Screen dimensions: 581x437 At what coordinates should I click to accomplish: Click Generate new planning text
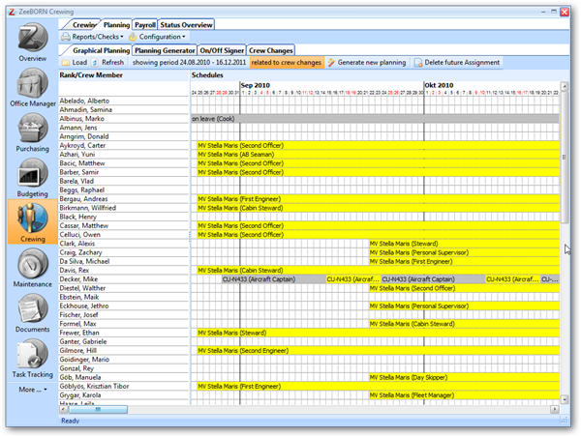(x=372, y=63)
